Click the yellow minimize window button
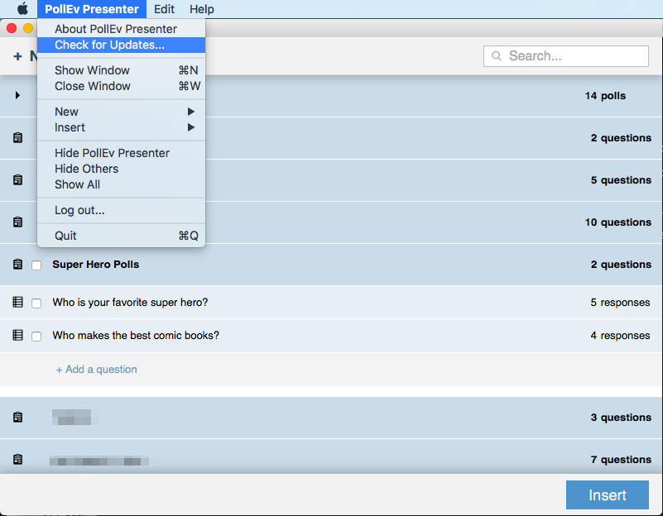 click(28, 28)
